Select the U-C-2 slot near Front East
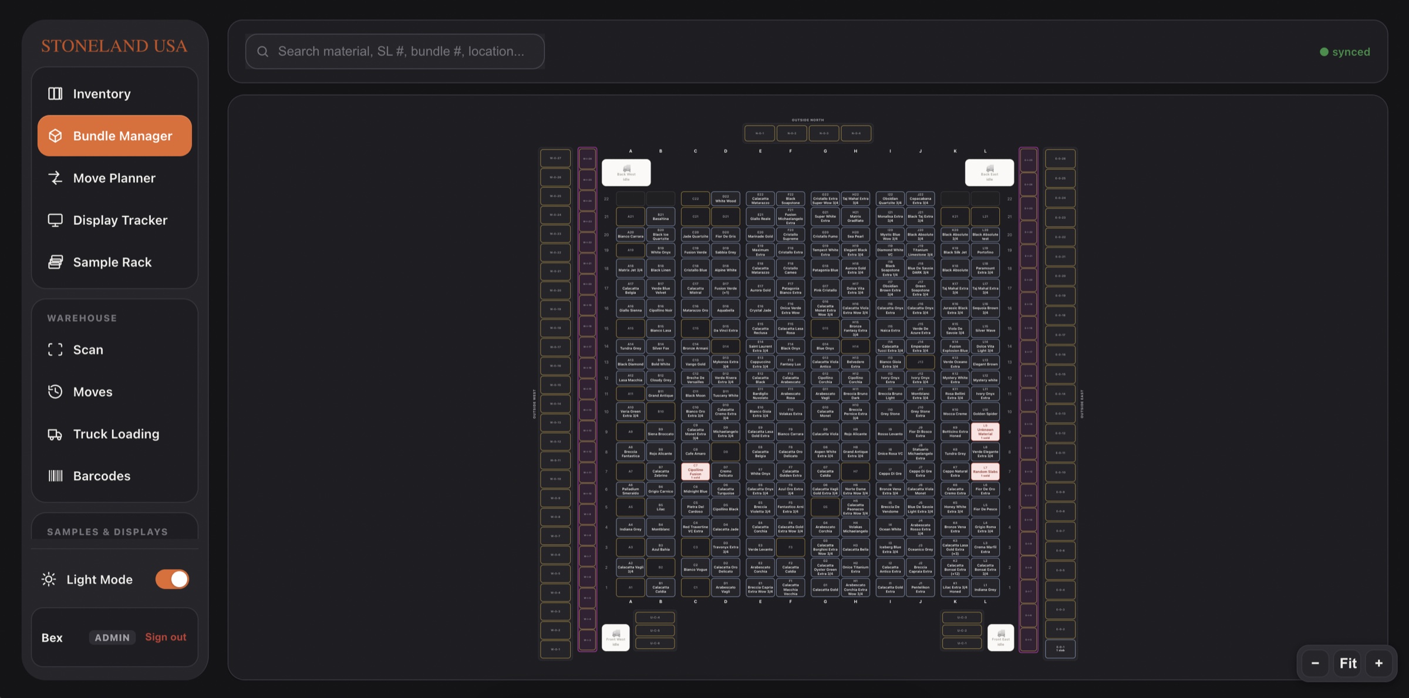 pyautogui.click(x=962, y=630)
